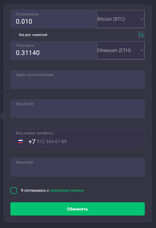Screen dimensions: 156x228
Task: Open the phone country arrow beside the flag
Action: pos(25,141)
